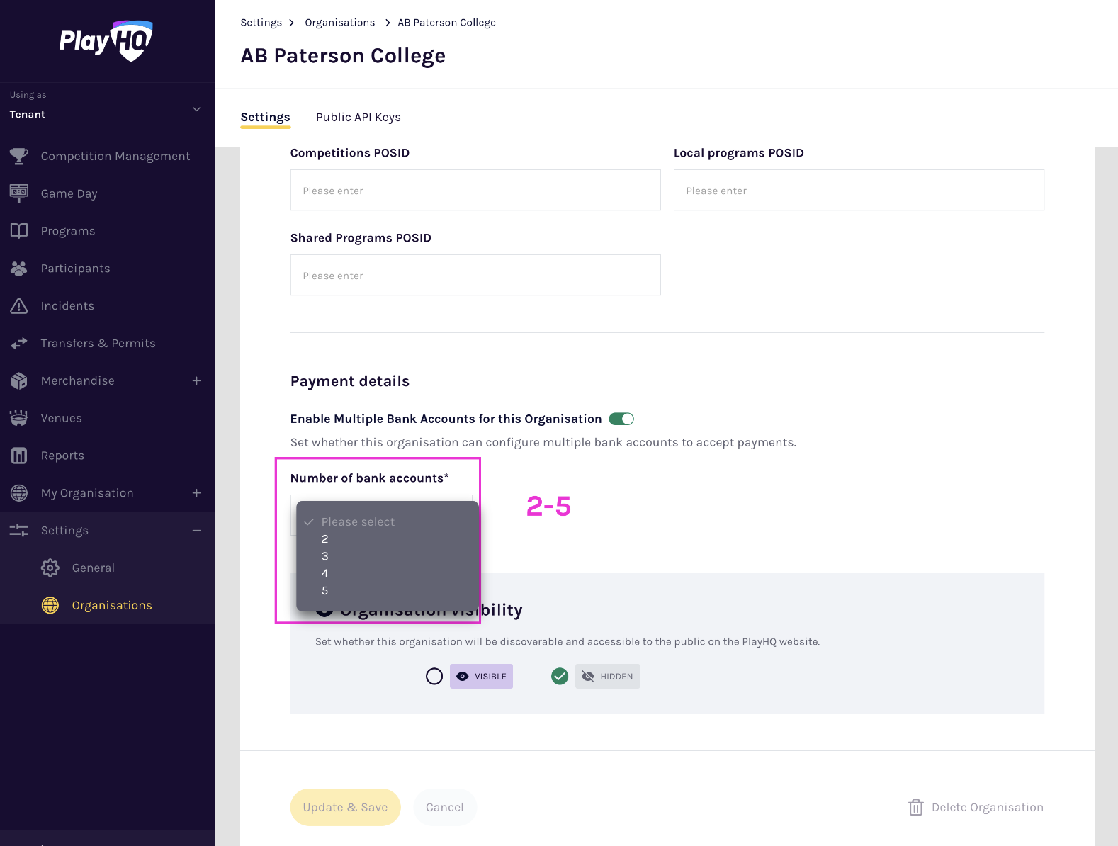Click the Programs book icon
The height and width of the screenshot is (846, 1118).
pos(19,231)
